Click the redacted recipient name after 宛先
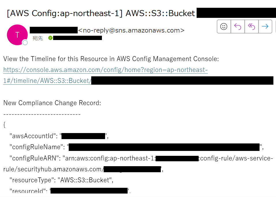276x197 pixels. click(x=77, y=38)
